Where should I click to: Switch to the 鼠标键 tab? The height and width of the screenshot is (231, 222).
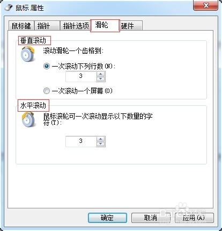[21, 26]
